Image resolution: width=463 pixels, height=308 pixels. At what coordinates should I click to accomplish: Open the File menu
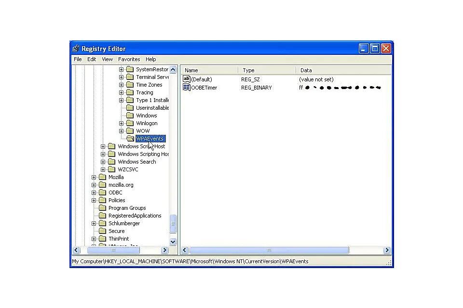tap(78, 59)
